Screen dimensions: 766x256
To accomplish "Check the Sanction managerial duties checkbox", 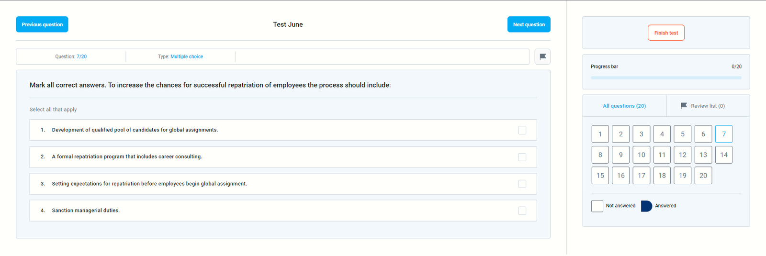I will point(522,211).
